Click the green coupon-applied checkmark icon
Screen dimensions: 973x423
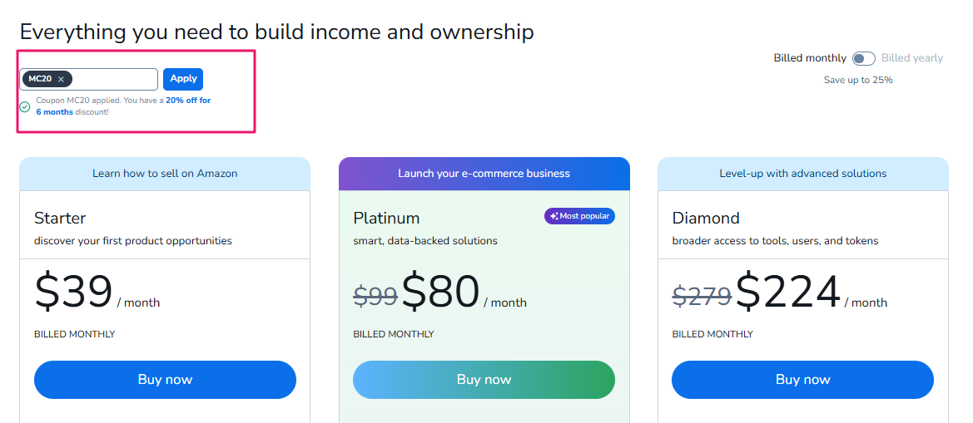(25, 106)
